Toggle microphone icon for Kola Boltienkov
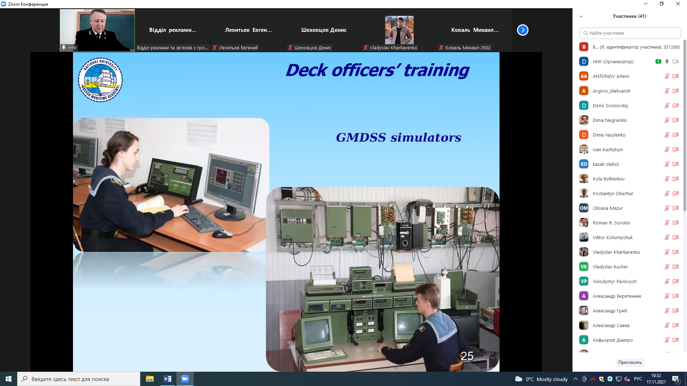The height and width of the screenshot is (386, 687). [667, 179]
